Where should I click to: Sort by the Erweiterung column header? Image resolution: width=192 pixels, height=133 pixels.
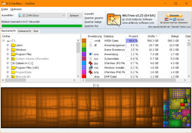click(95, 36)
